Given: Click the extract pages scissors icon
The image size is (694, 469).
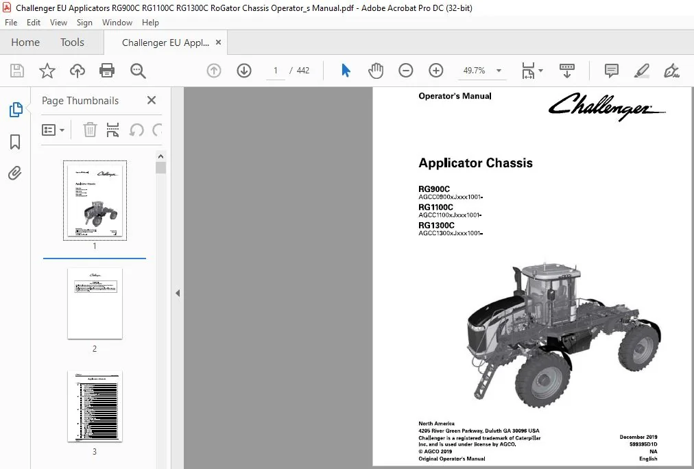Looking at the screenshot, I should [113, 130].
